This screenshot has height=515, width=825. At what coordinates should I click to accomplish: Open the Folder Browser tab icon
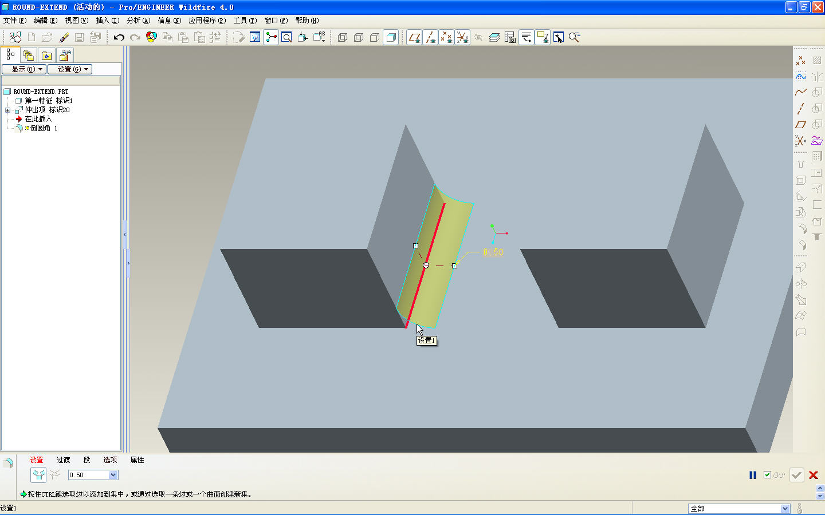coord(29,55)
